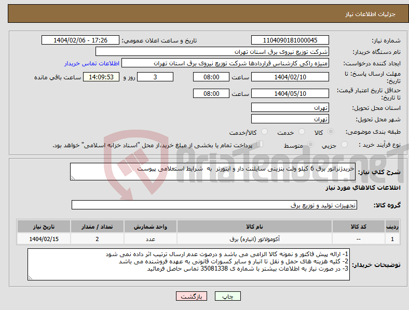Click the ردیف column header
This screenshot has height=310, width=409.
coord(392,227)
